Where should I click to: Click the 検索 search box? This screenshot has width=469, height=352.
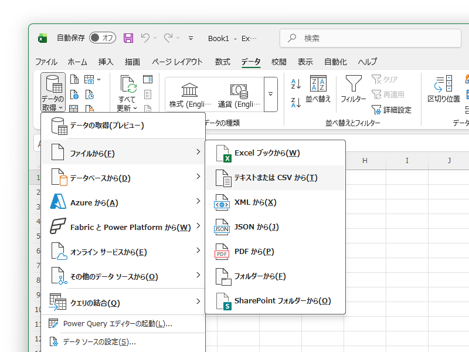371,38
